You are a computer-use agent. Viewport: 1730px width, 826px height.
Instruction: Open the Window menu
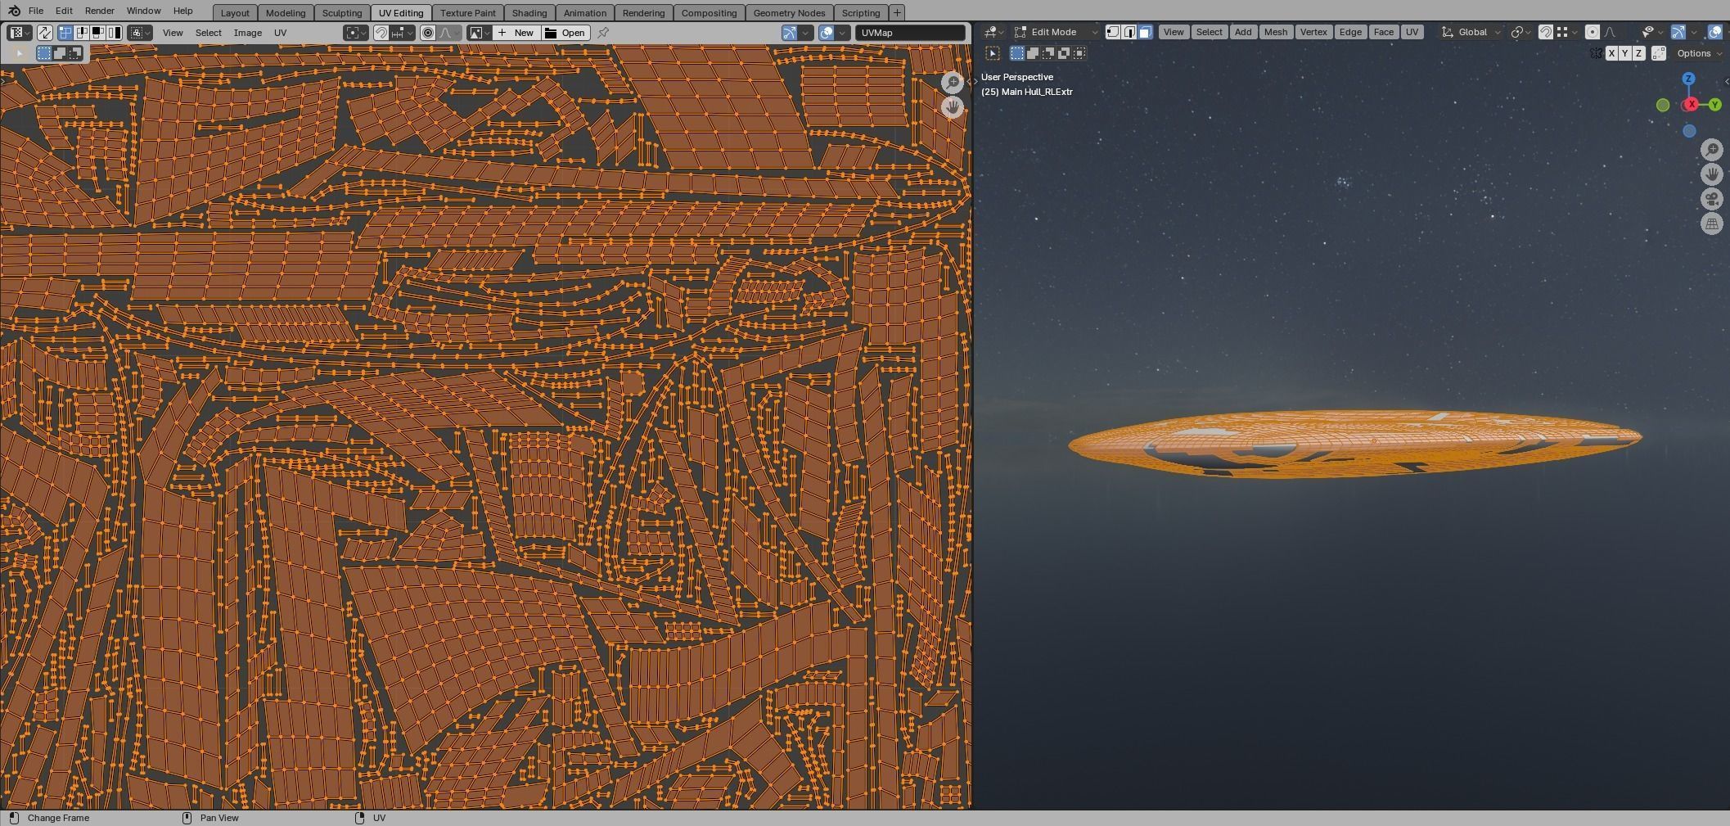pyautogui.click(x=143, y=11)
